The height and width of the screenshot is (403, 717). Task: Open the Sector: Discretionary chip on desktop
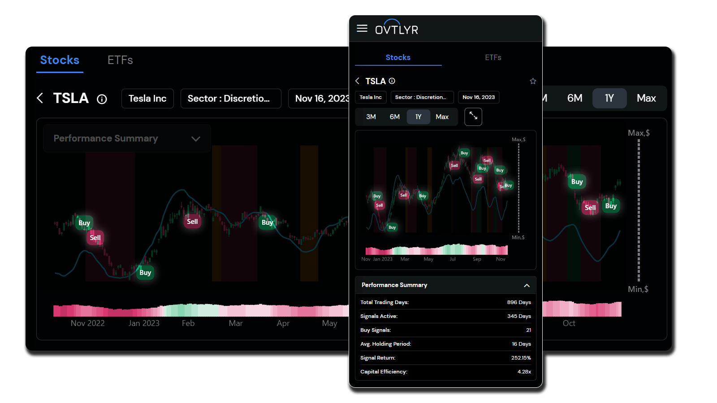coord(230,99)
